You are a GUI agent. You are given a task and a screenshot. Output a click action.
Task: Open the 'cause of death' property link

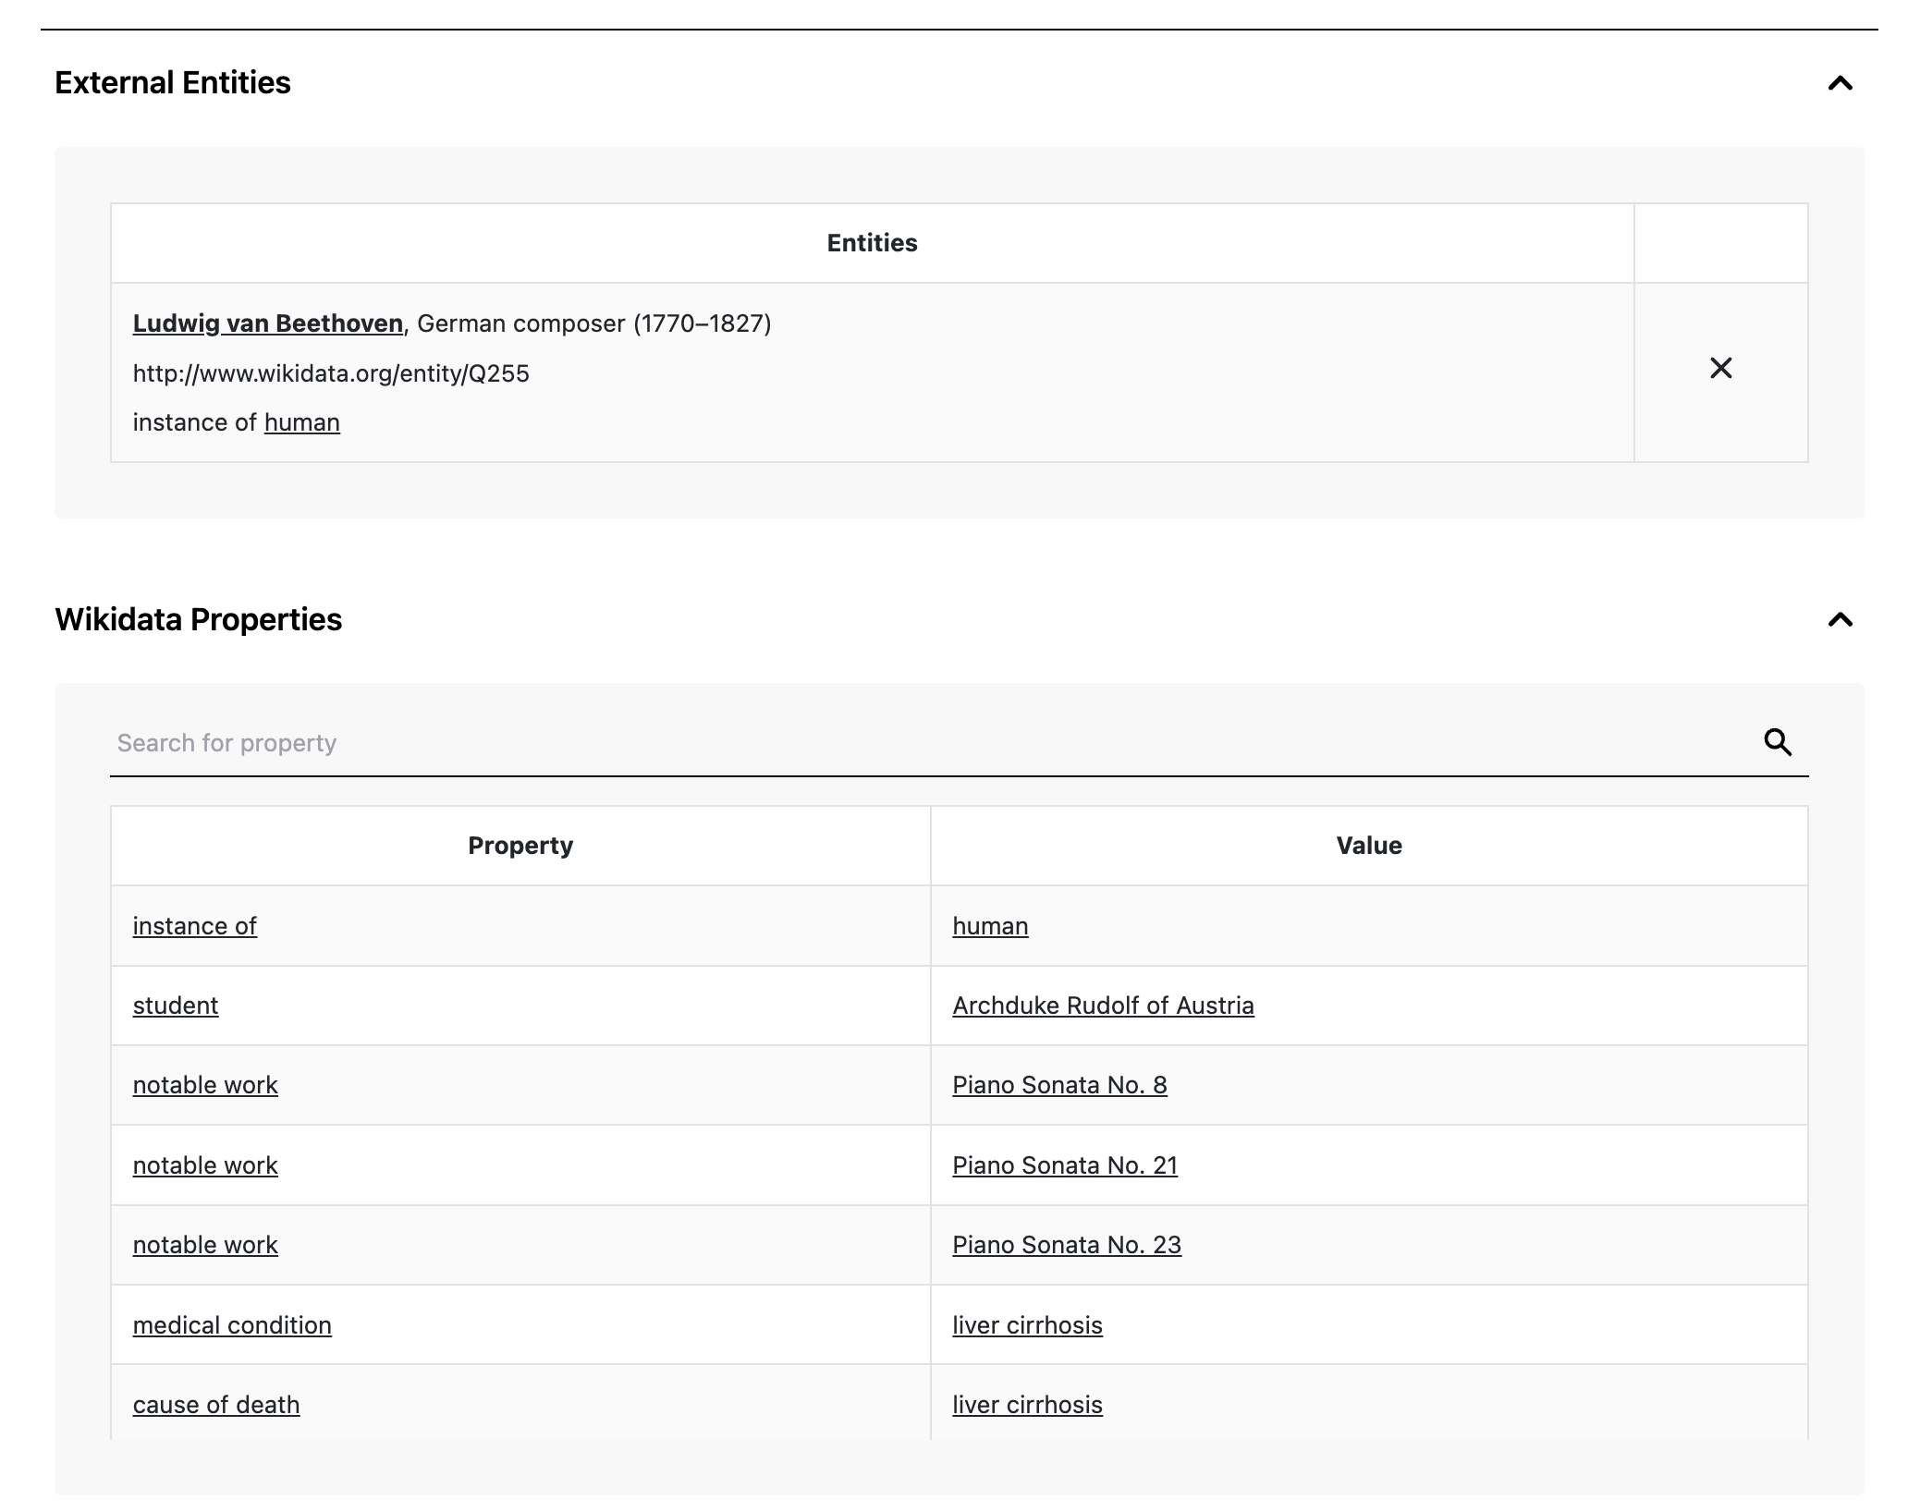pyautogui.click(x=216, y=1405)
